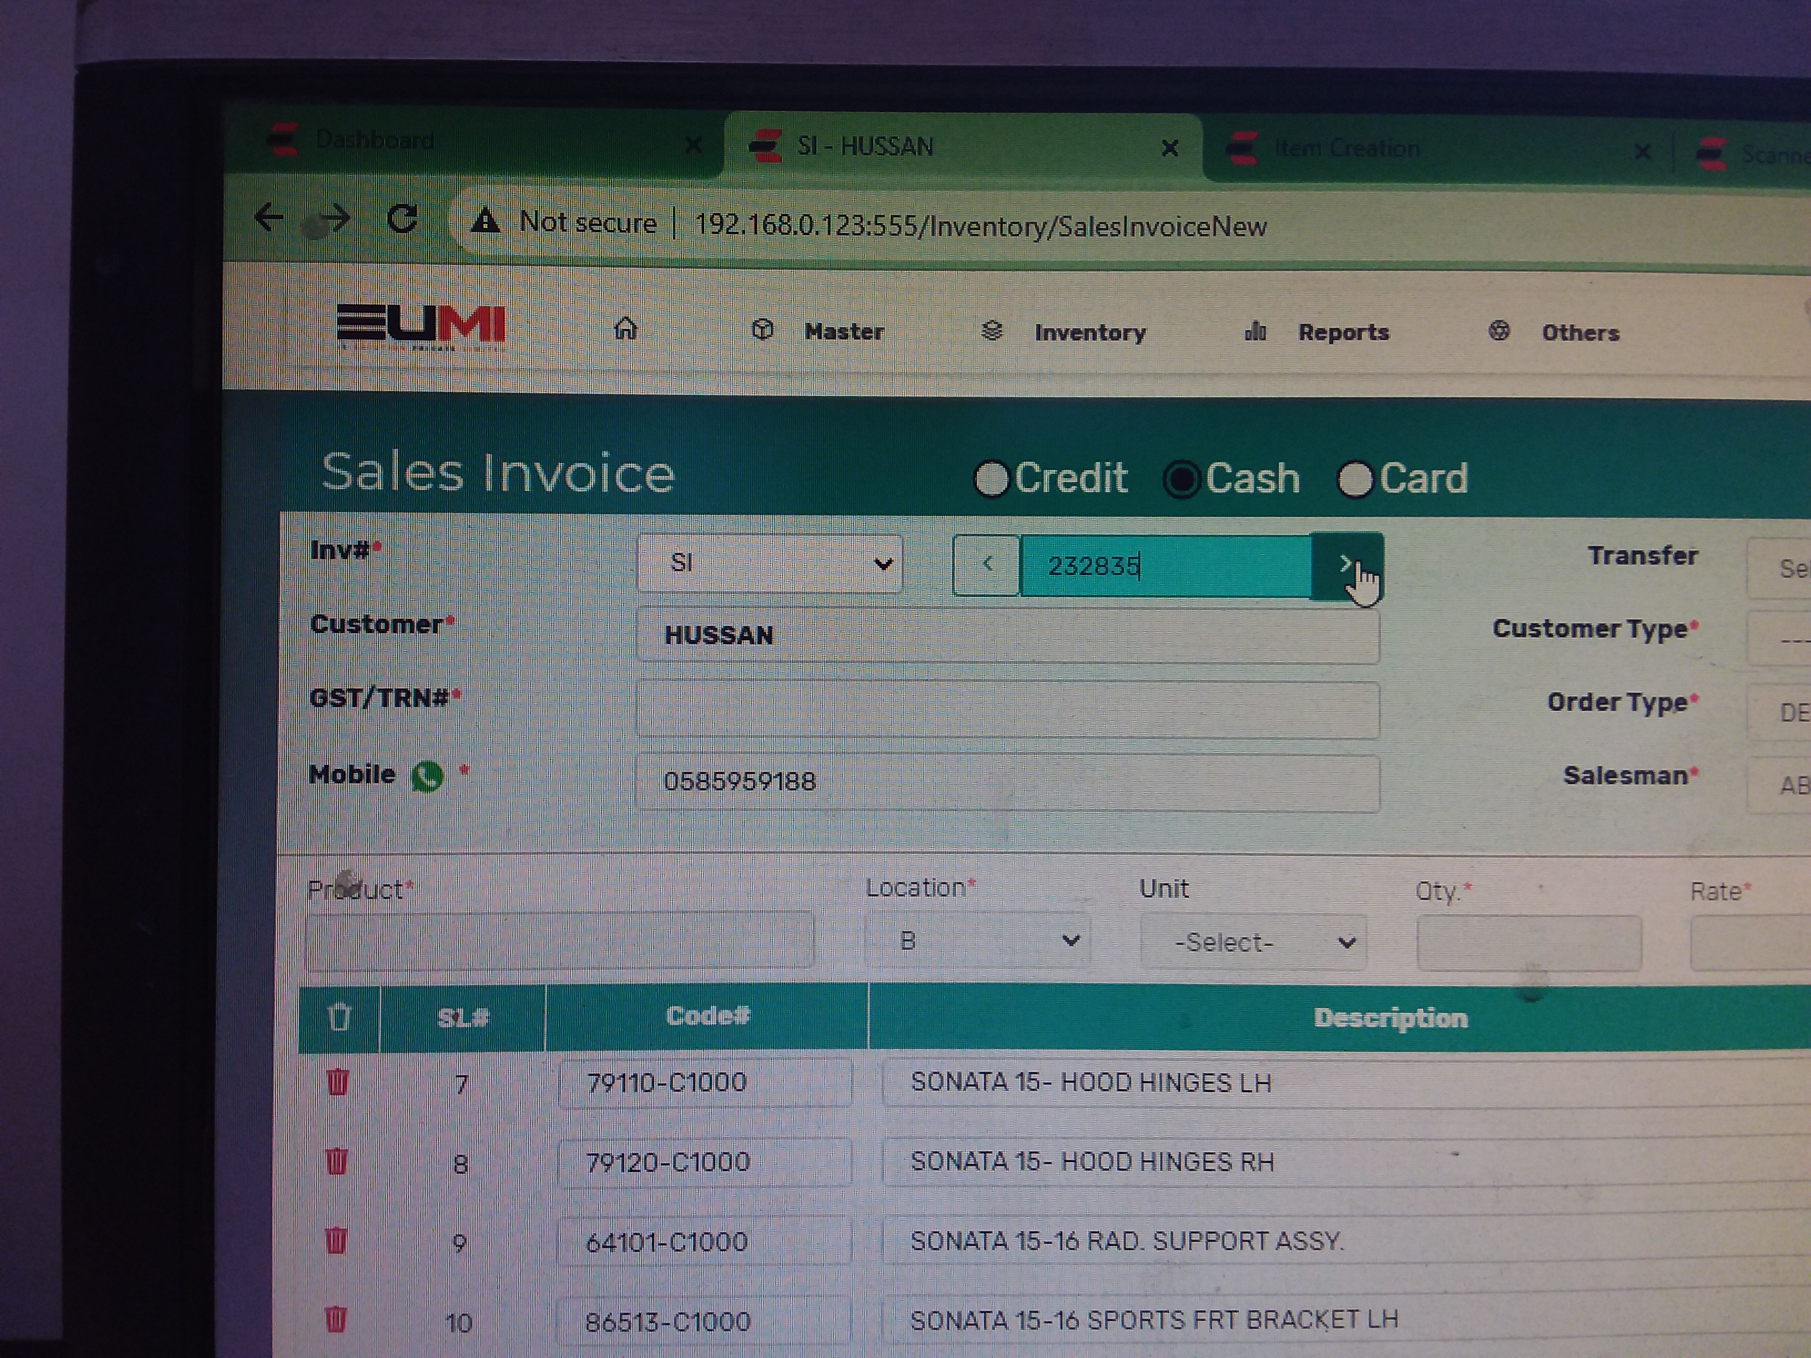Click code cell 79120-C1000
This screenshot has width=1811, height=1358.
(x=705, y=1162)
